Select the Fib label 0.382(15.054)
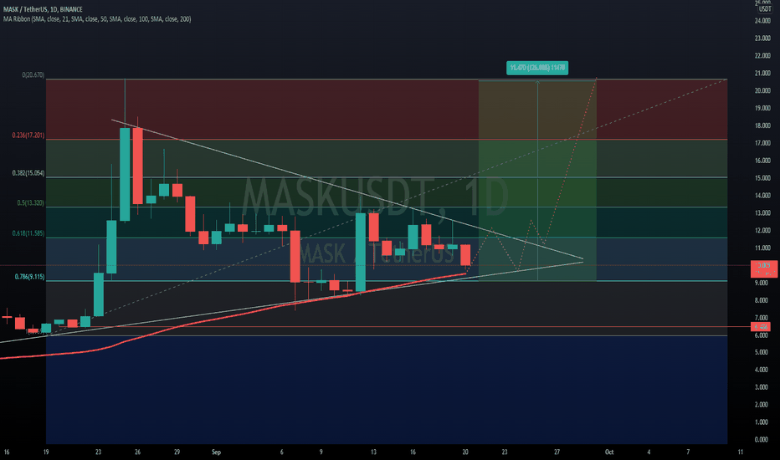 [x=28, y=173]
